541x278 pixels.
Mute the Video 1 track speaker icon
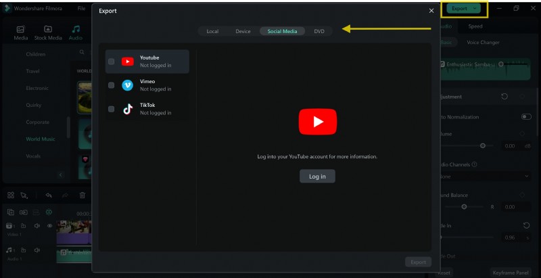tap(37, 226)
